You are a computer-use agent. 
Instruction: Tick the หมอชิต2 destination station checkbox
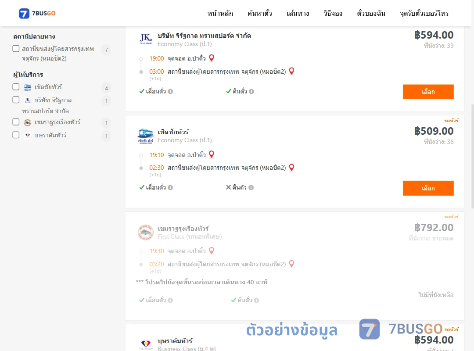pyautogui.click(x=16, y=49)
